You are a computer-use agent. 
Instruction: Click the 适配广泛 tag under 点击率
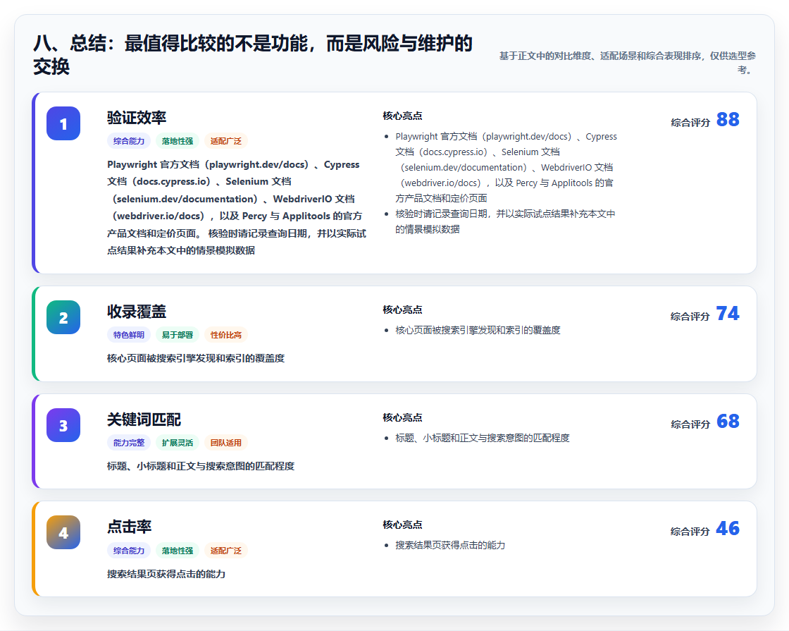(x=226, y=551)
